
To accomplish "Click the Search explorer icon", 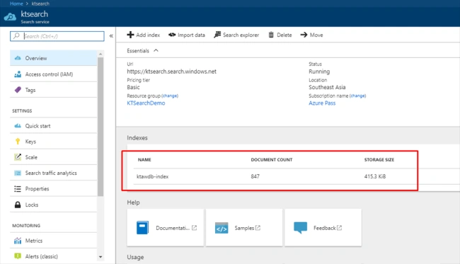I will [x=217, y=35].
